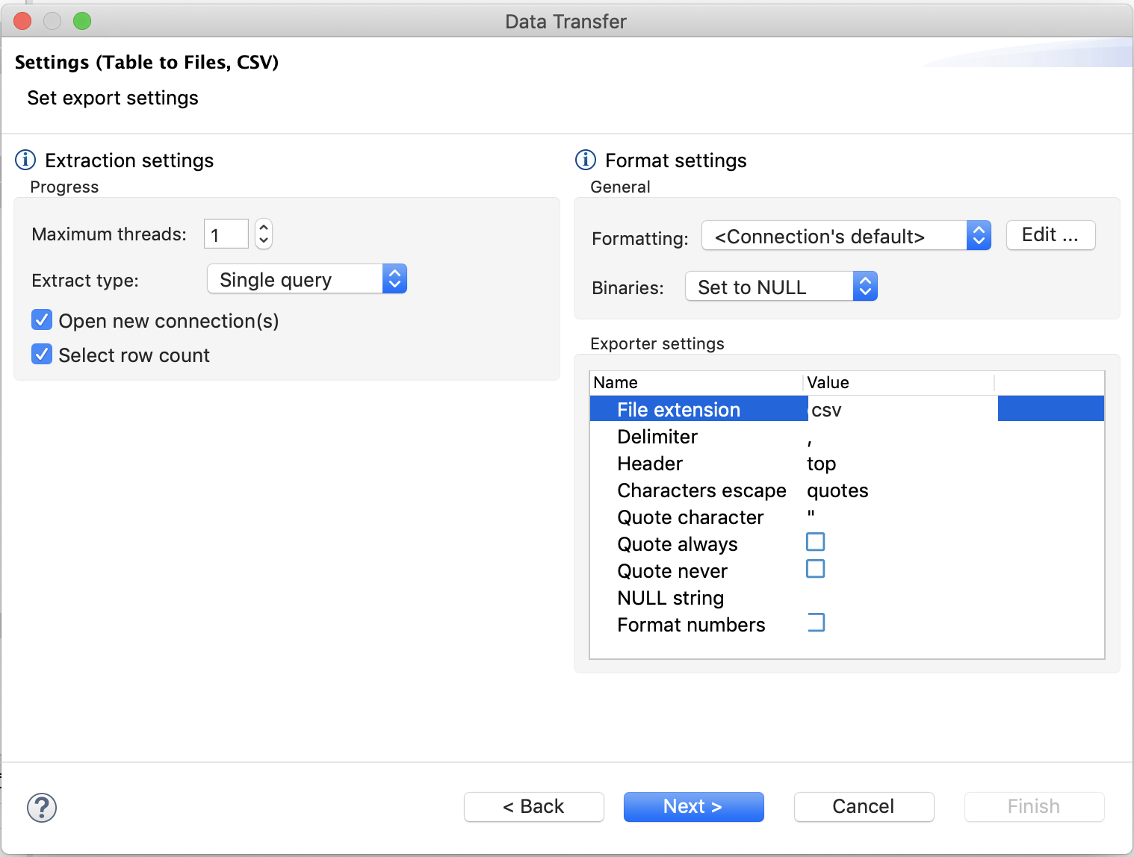The width and height of the screenshot is (1134, 857).
Task: Cancel the data transfer dialog
Action: pos(864,806)
